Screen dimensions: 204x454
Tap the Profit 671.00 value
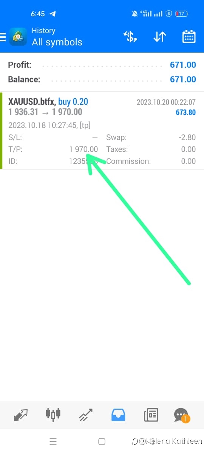click(x=183, y=65)
